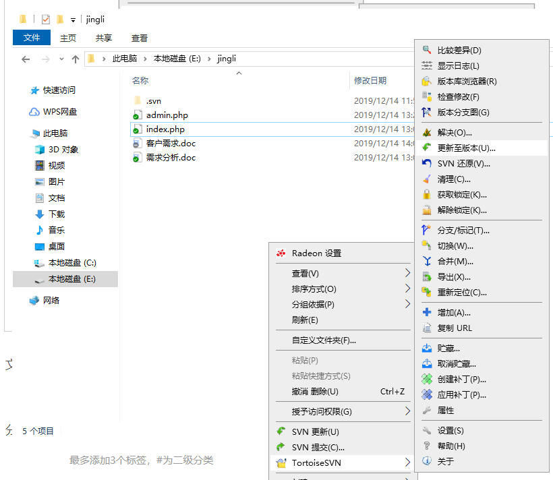Open the quick access toolbar dropdown arrow
The height and width of the screenshot is (480, 553).
(x=73, y=20)
